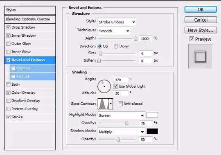This screenshot has width=221, height=155.
Task: Uncheck the Inner Shadow checkbox
Action: 8,35
